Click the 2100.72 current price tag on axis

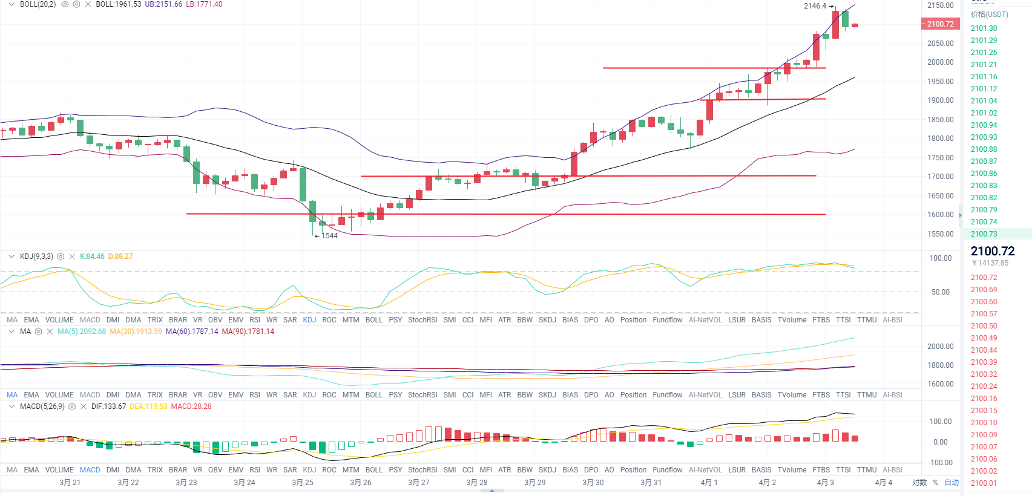coord(940,24)
